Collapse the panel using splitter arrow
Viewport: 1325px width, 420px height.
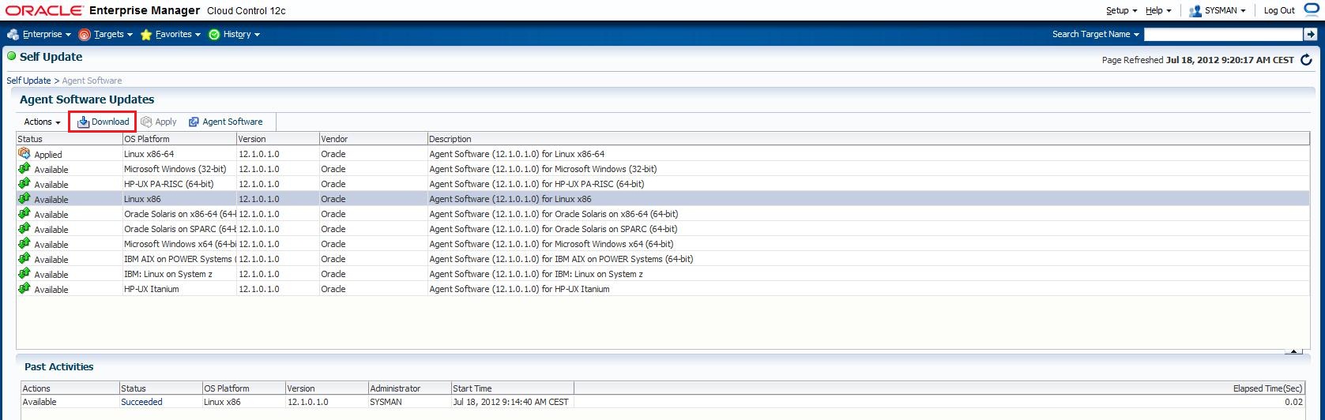[x=1293, y=351]
